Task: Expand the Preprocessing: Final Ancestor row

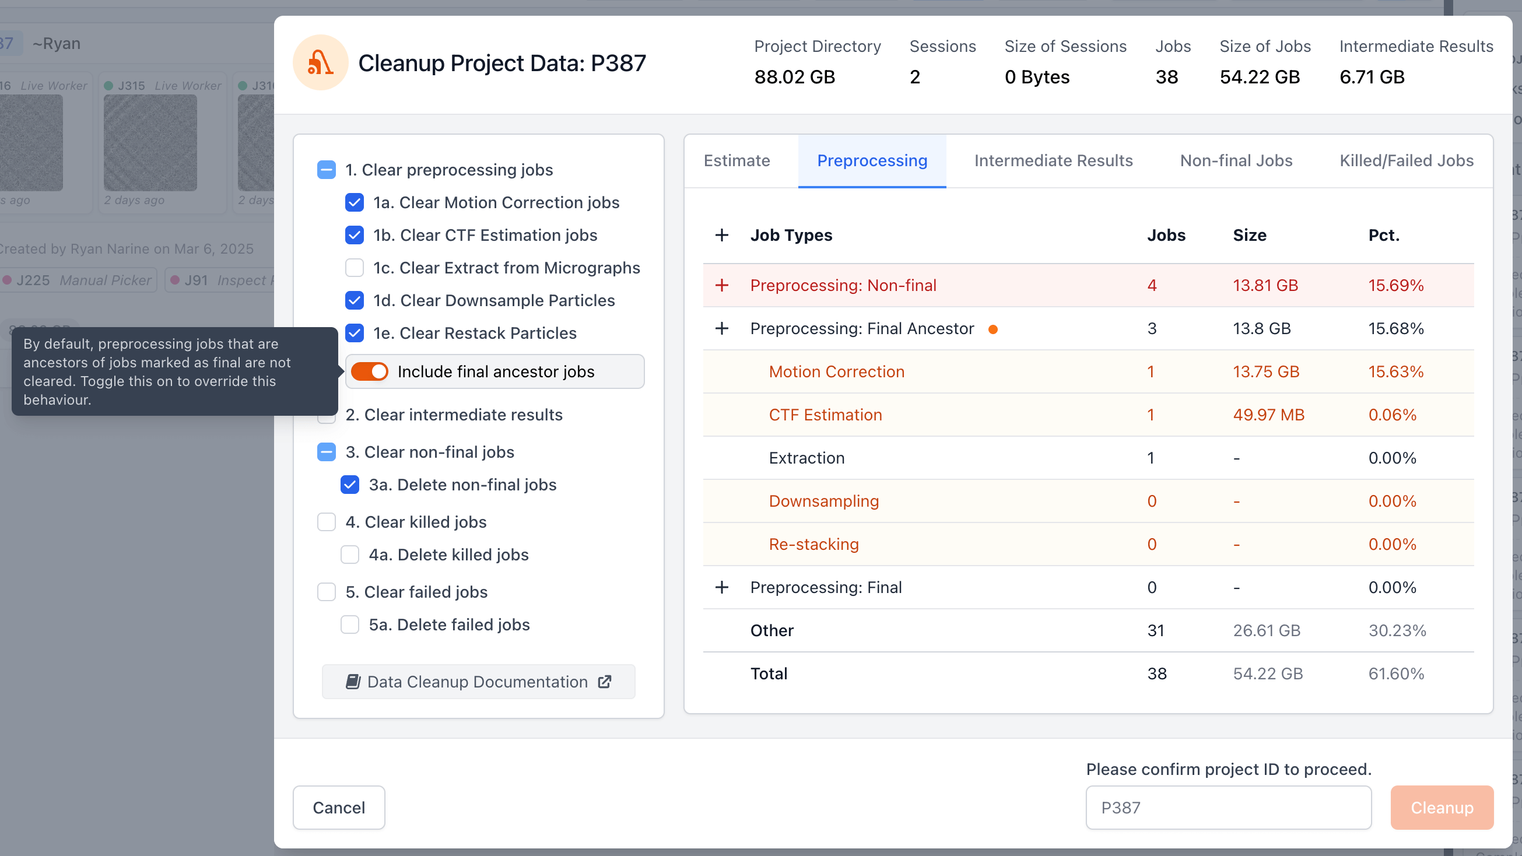Action: pos(722,328)
